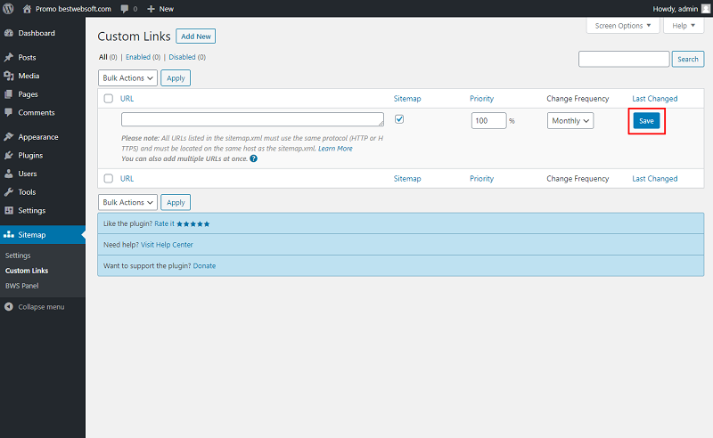Screen dimensions: 713x438
Task: Open the Learn More link
Action: 335,149
